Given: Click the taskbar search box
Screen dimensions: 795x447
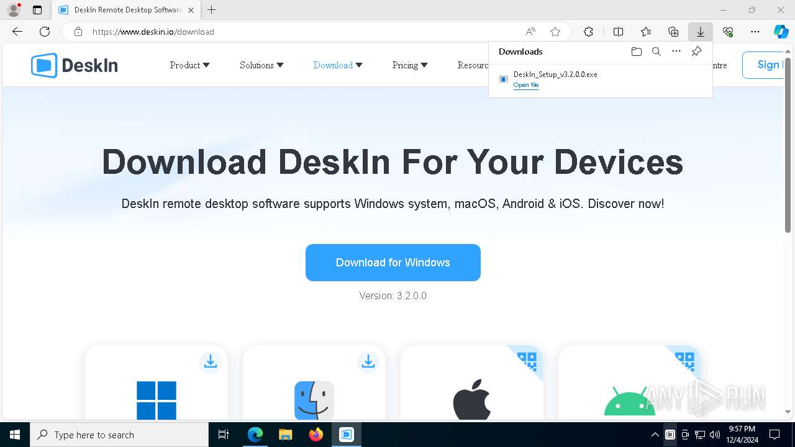Looking at the screenshot, I should click(119, 435).
